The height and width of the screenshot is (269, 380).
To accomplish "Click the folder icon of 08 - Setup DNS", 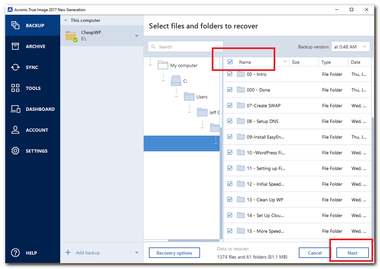I will 241,121.
